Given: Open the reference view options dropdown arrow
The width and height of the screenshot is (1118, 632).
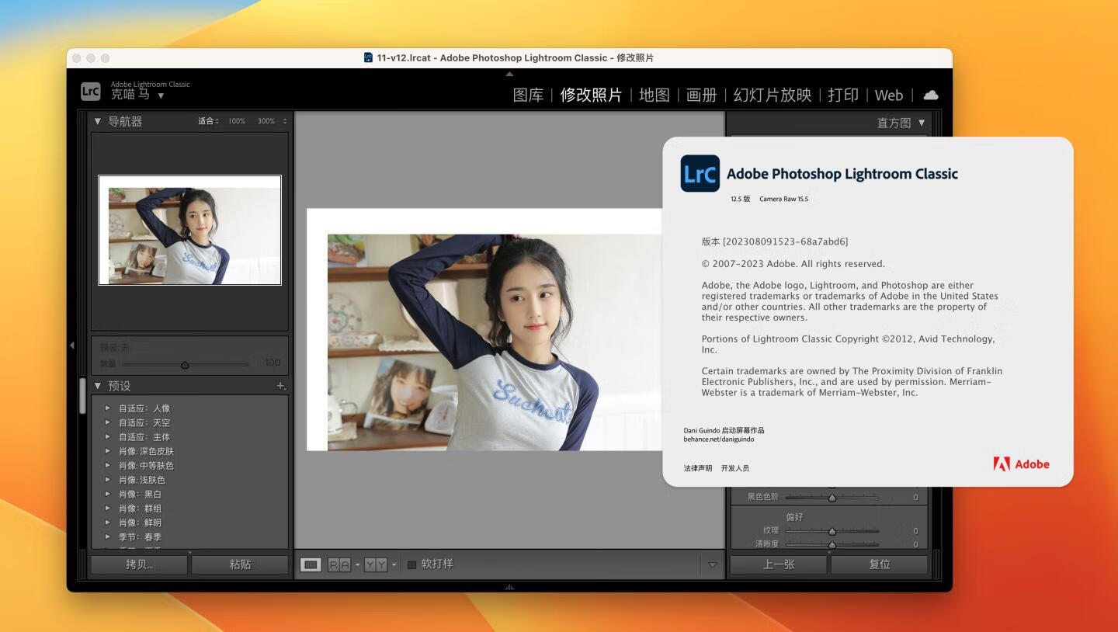Looking at the screenshot, I should coord(357,564).
